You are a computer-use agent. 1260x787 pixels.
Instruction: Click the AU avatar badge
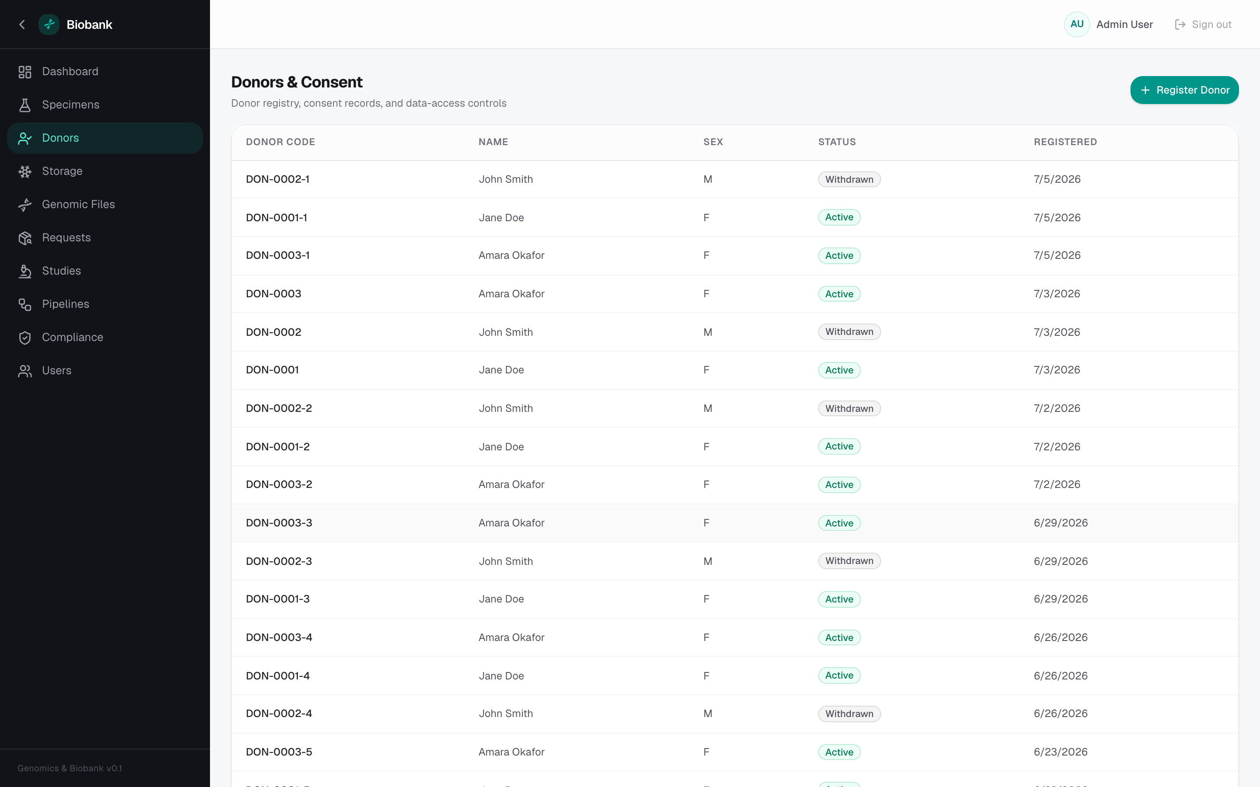[1077, 24]
